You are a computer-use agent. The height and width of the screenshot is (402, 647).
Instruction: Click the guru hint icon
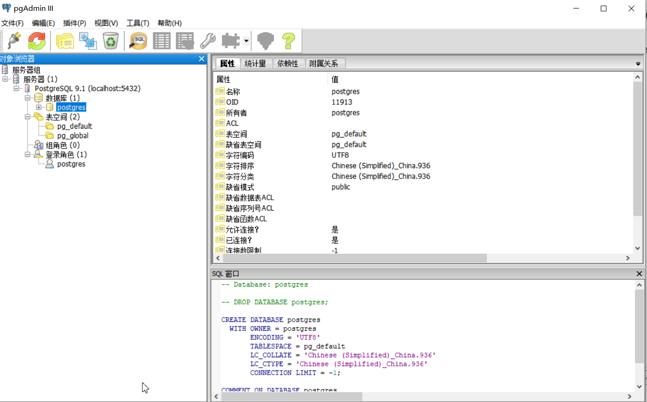tap(266, 41)
